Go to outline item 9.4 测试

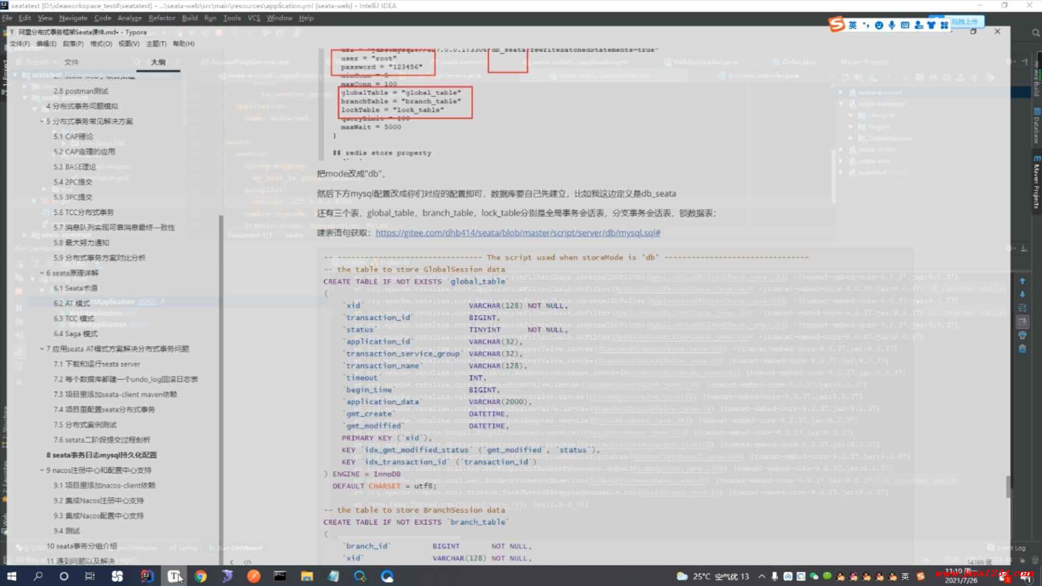[x=66, y=531]
